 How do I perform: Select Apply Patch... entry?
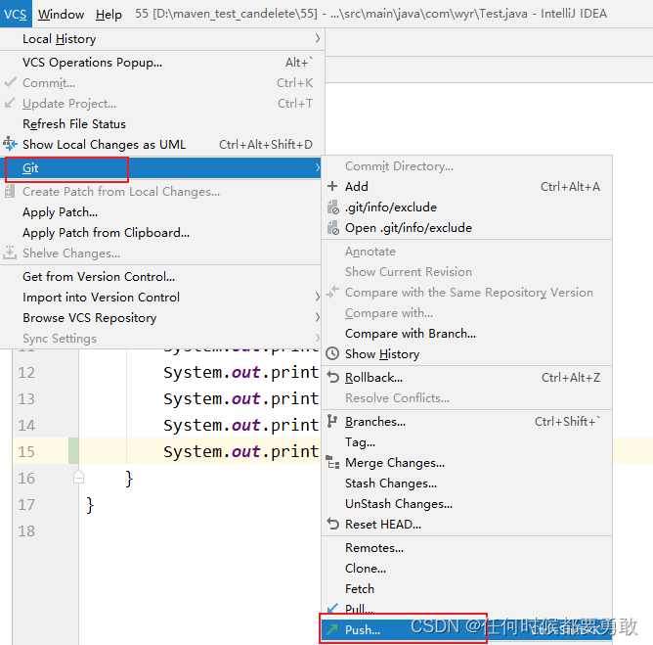[x=161, y=212]
